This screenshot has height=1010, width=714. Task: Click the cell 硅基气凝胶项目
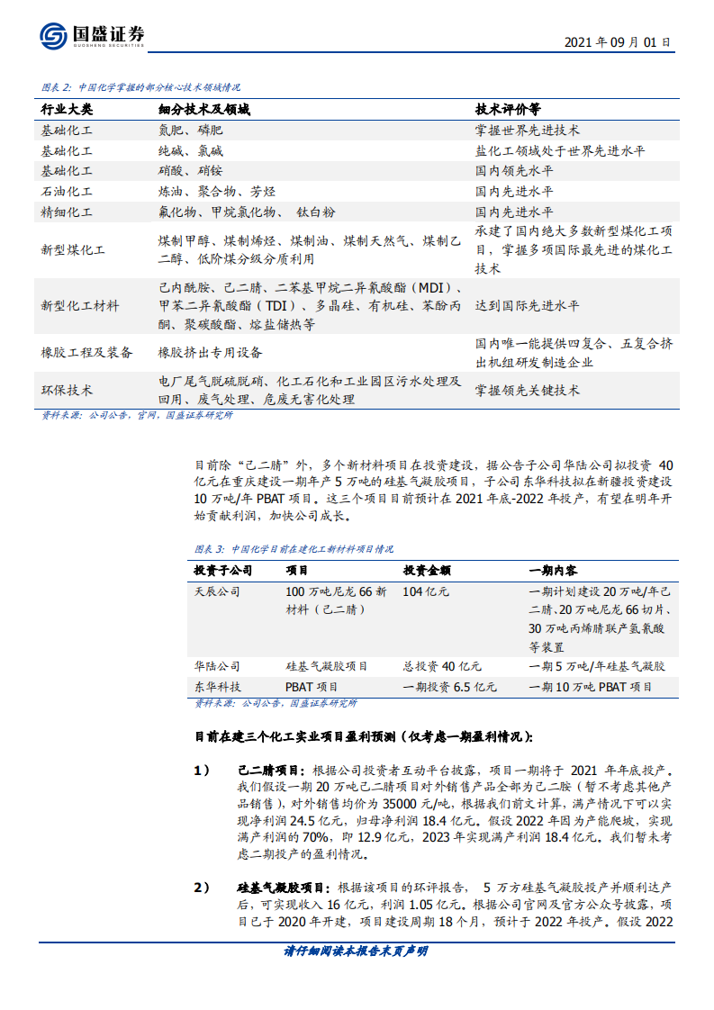click(x=327, y=666)
